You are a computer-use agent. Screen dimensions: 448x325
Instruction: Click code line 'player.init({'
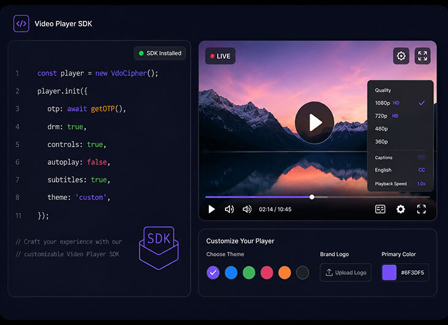[63, 91]
